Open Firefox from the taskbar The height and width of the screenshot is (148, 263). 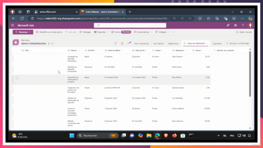pyautogui.click(x=174, y=136)
